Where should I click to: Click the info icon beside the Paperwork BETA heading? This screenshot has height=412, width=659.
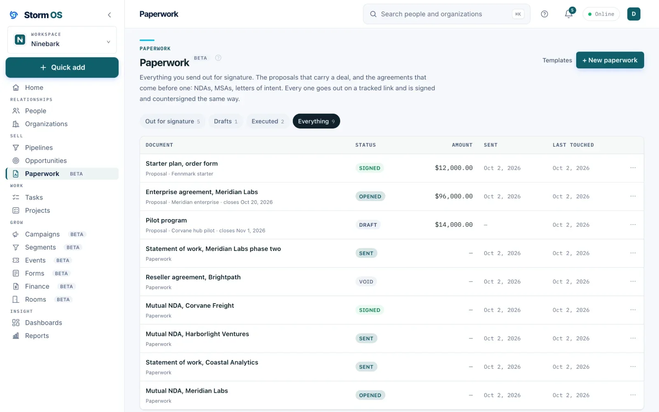pyautogui.click(x=218, y=58)
